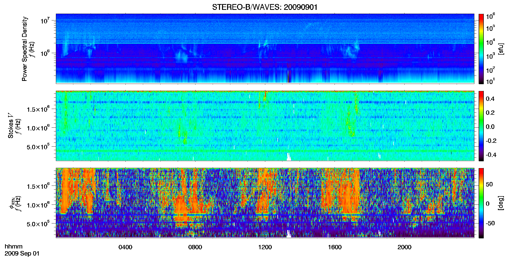This screenshot has width=530, height=273.
Task: Click the 5.0×10^5 tick on Stokes V panel
Action: 38,146
